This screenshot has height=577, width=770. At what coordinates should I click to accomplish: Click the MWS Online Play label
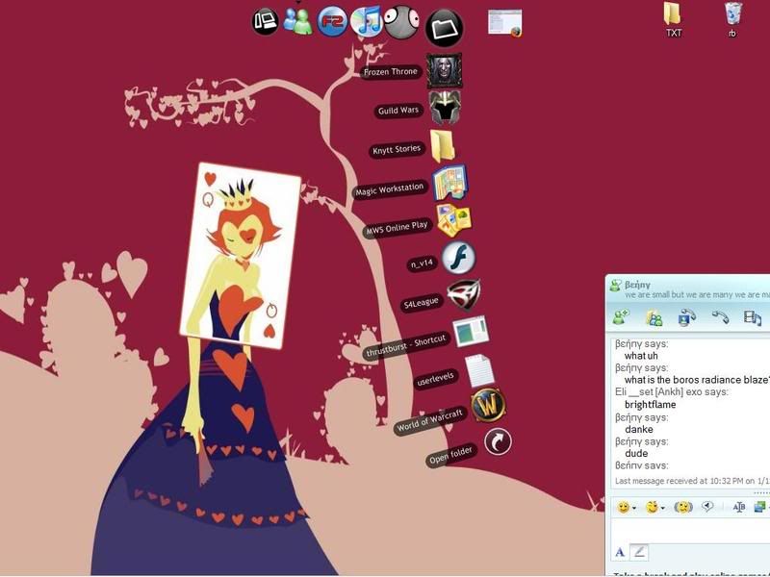397,229
